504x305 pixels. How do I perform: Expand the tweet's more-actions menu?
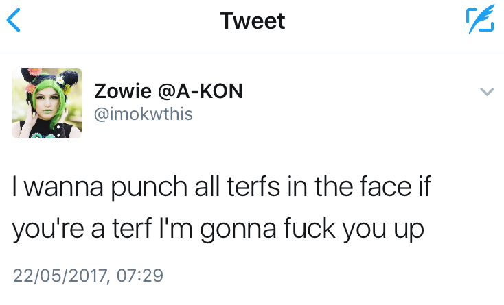coord(486,92)
